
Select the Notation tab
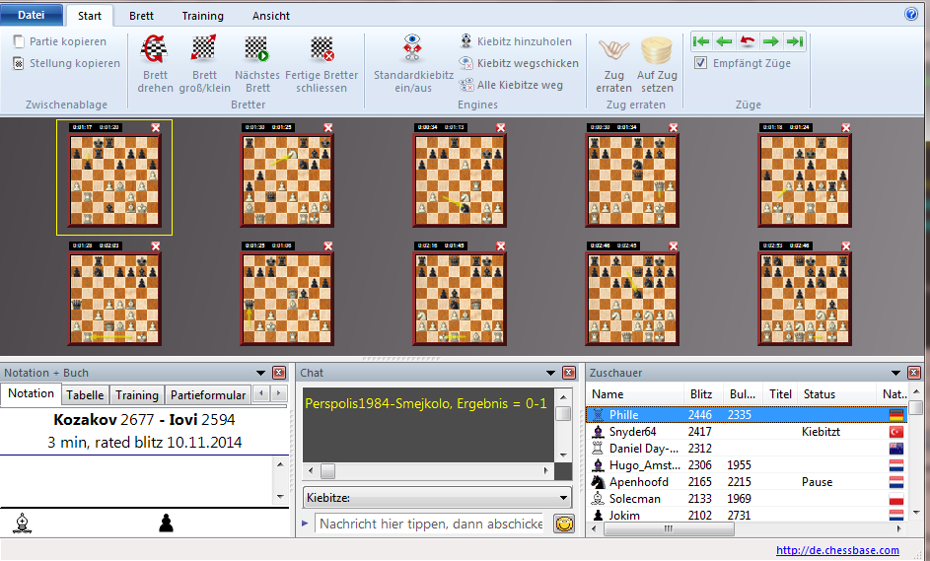click(x=31, y=393)
